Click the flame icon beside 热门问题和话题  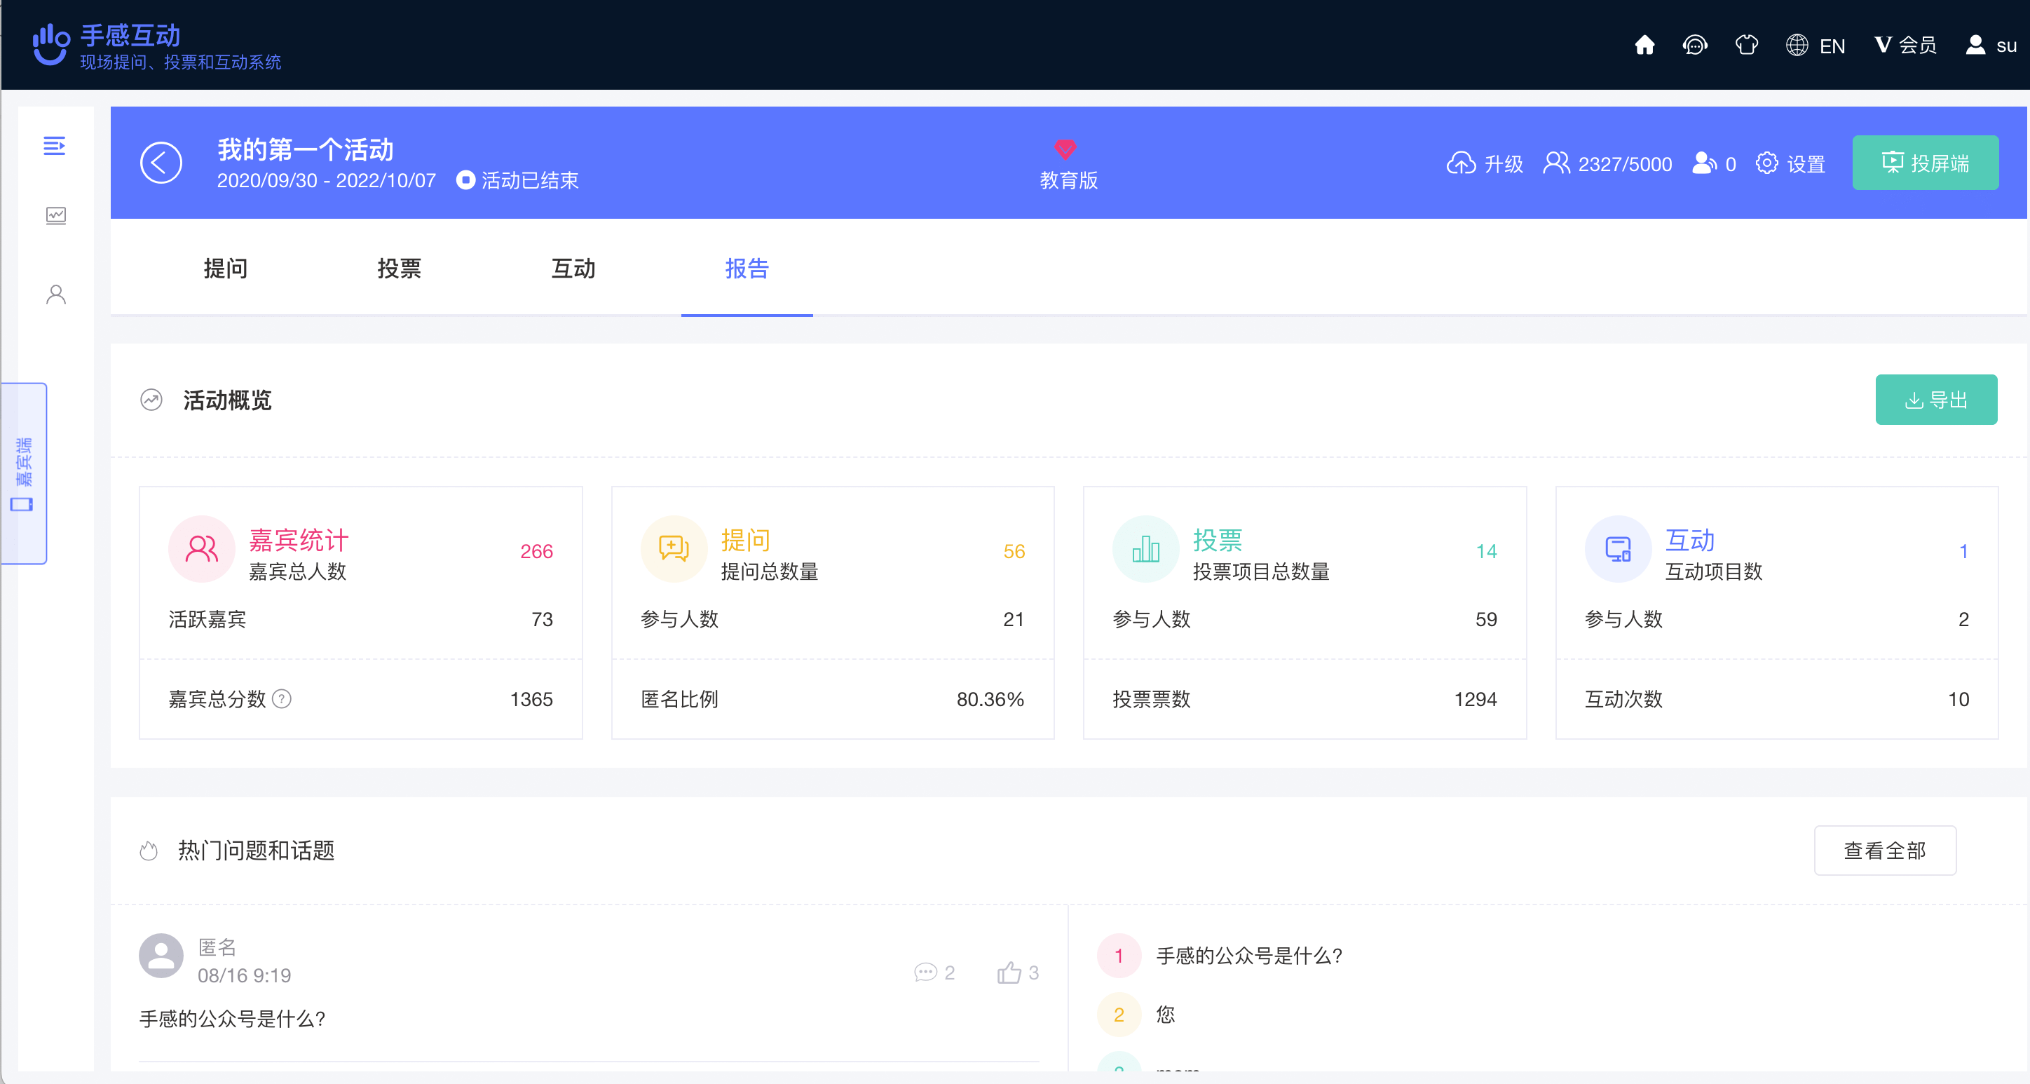(x=148, y=850)
